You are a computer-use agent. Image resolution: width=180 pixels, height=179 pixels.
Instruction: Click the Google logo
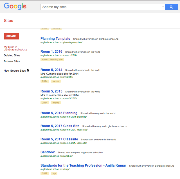coord(15,6)
